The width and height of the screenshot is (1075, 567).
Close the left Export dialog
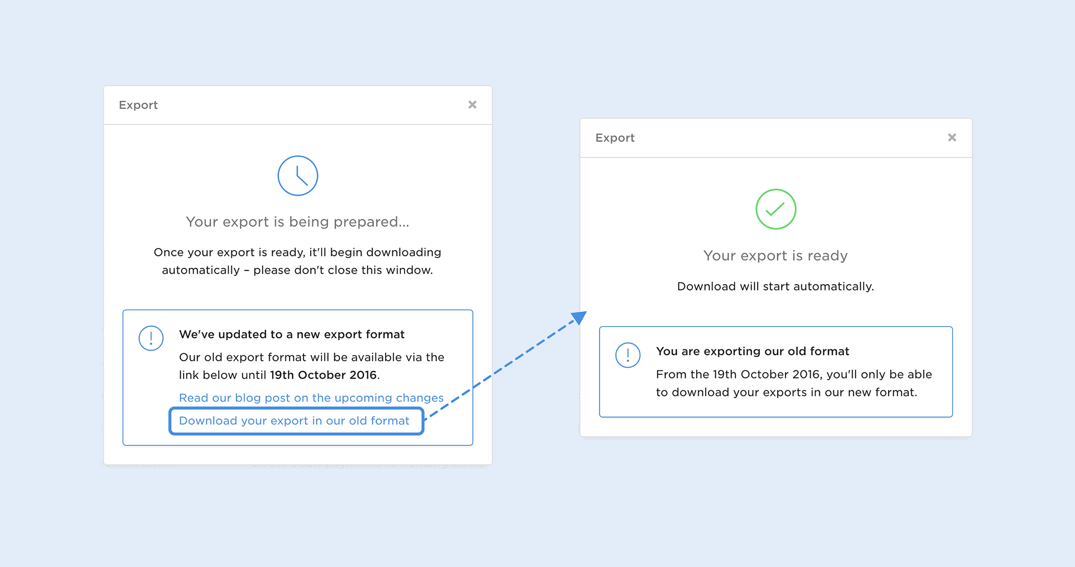point(472,105)
